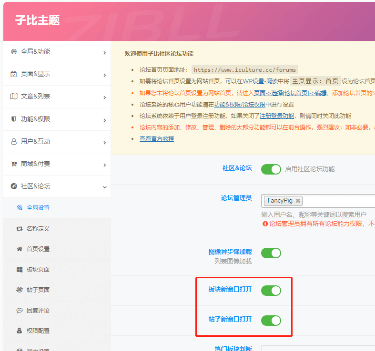Click the 功能&权限 shield icon
The height and width of the screenshot is (351, 375).
14,119
